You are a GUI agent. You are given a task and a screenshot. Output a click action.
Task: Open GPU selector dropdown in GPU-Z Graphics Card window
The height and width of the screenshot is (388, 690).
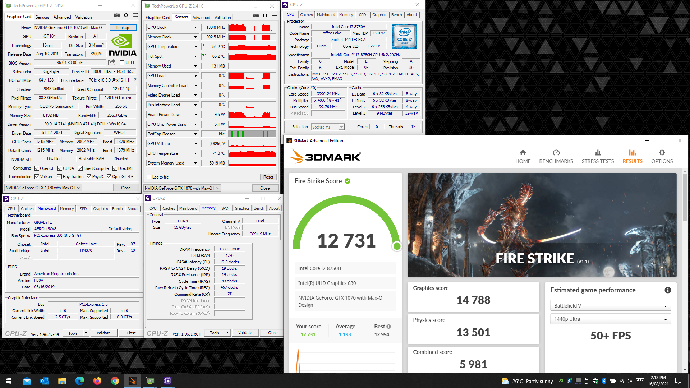coord(43,188)
